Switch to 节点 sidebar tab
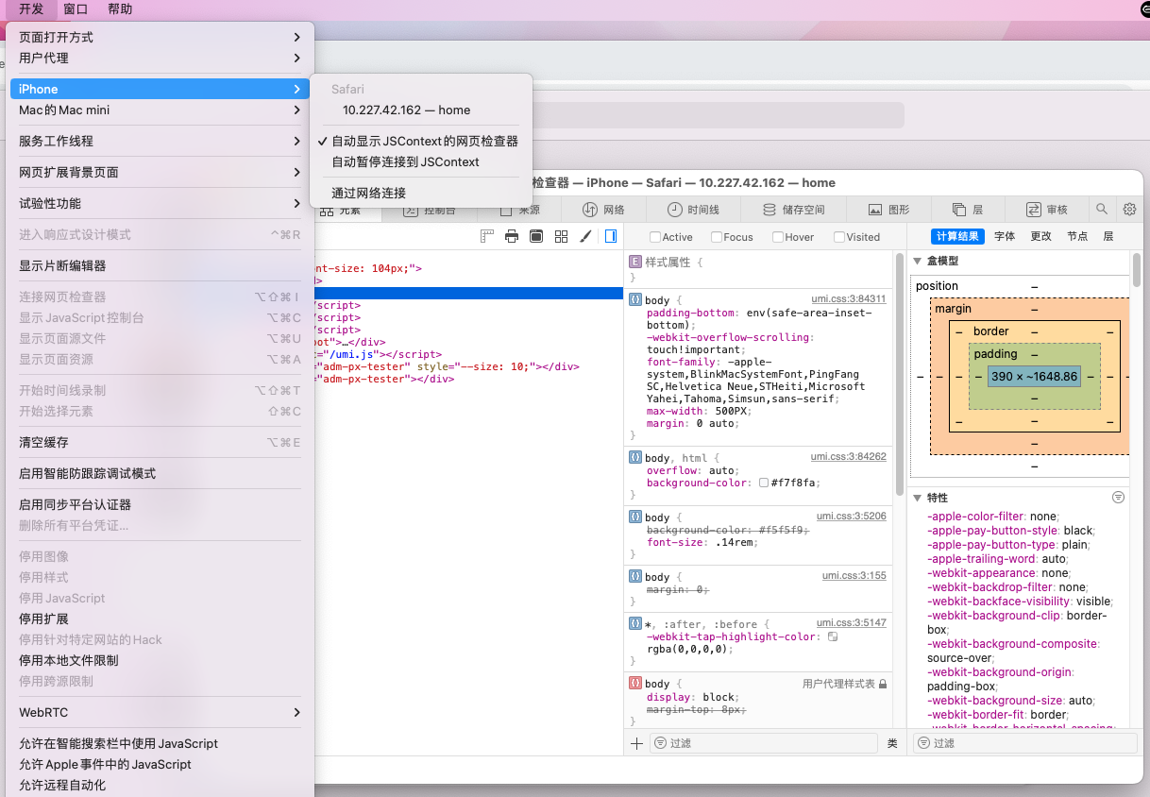This screenshot has height=797, width=1150. (x=1077, y=236)
